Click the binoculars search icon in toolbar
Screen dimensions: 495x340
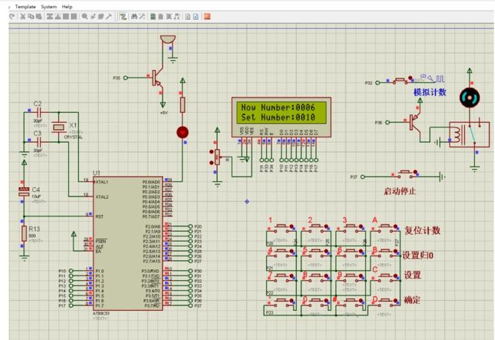(x=135, y=16)
